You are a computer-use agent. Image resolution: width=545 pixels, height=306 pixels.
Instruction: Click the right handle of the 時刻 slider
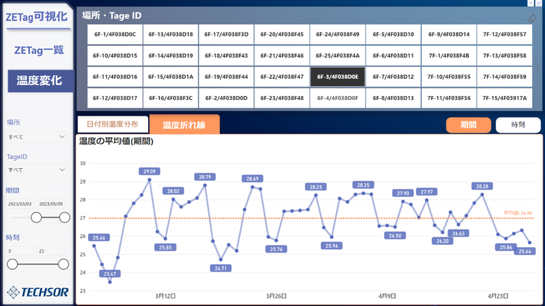[64, 264]
